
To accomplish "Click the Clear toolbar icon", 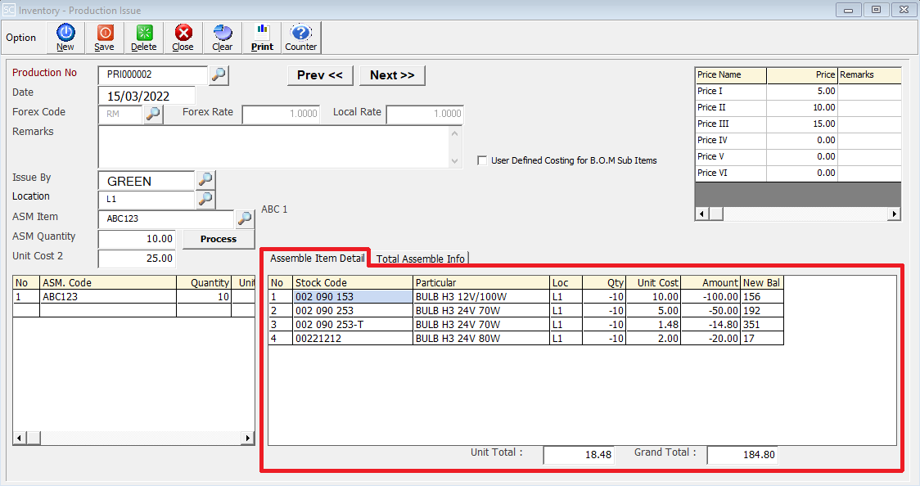I will click(223, 38).
